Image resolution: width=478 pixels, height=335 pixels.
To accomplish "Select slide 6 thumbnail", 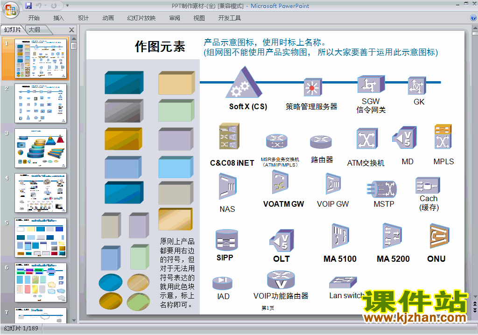I will (x=41, y=283).
